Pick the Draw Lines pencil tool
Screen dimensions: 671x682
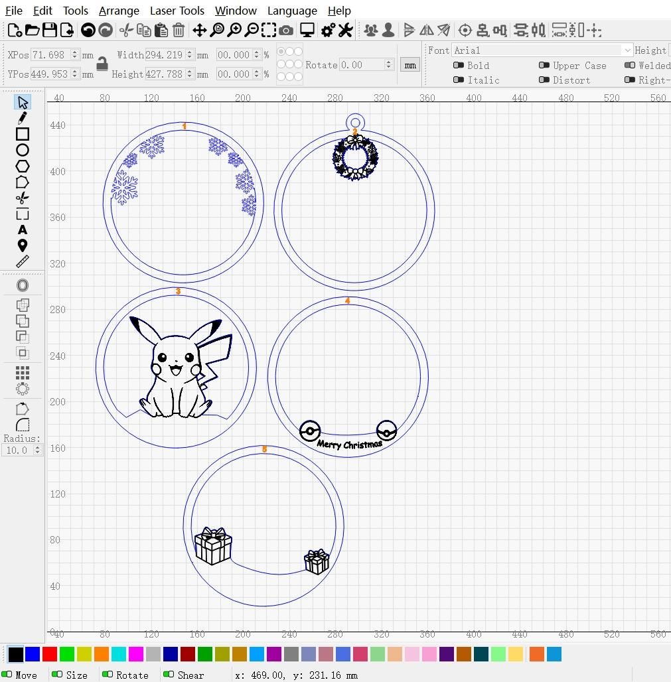coord(23,118)
